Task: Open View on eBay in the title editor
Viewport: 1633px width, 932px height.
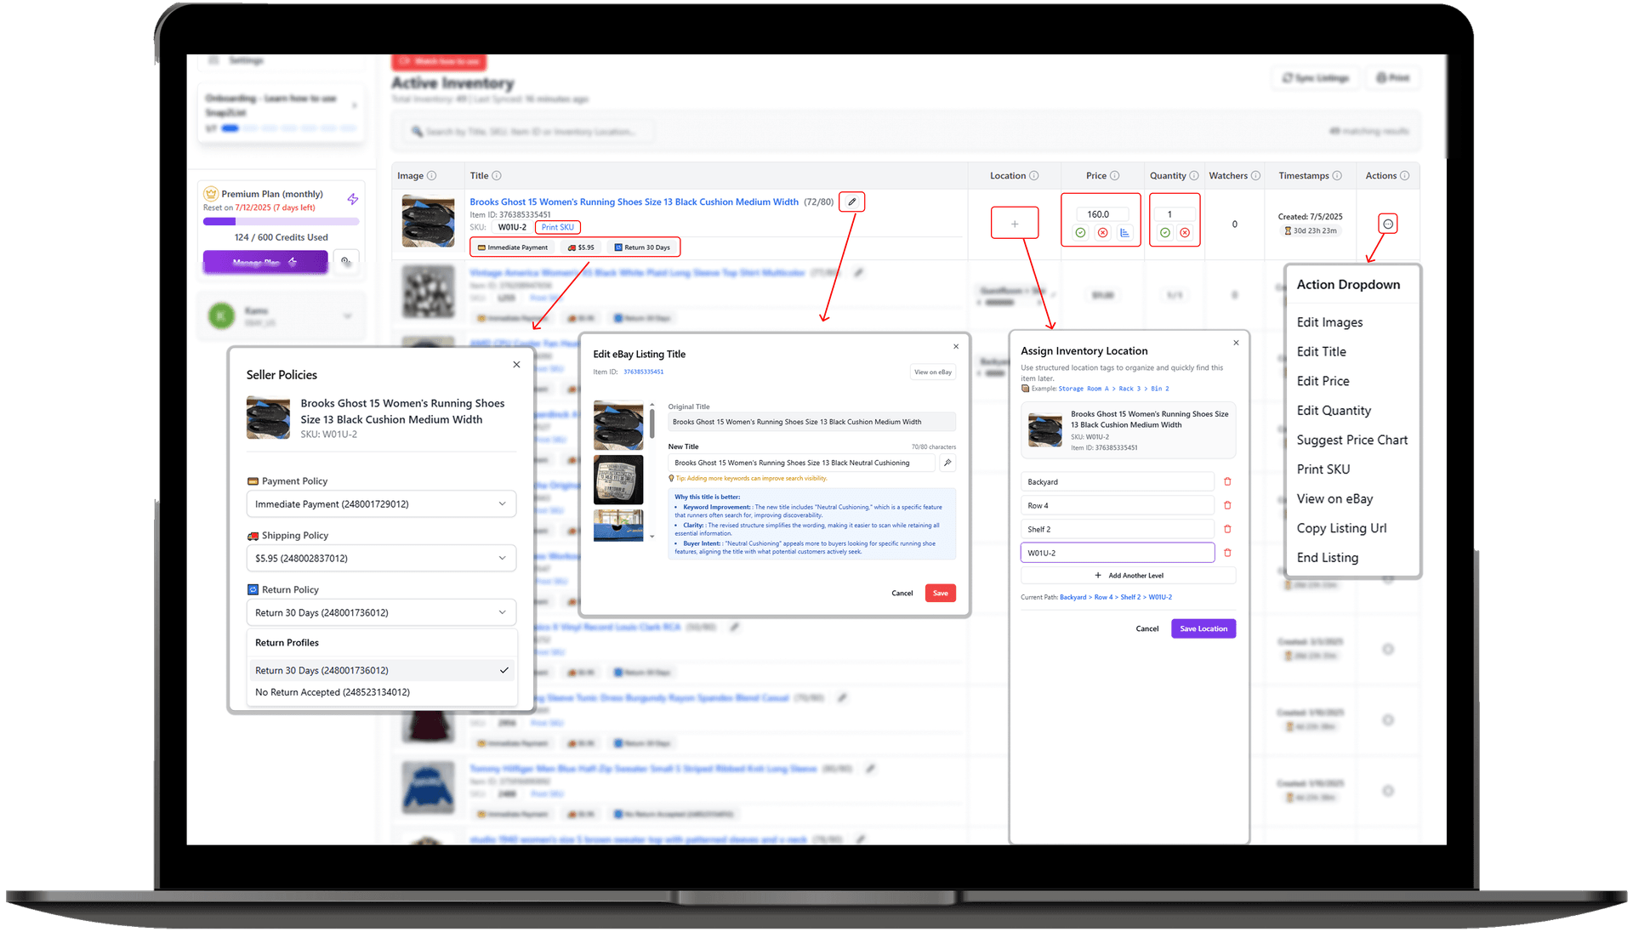Action: 932,372
